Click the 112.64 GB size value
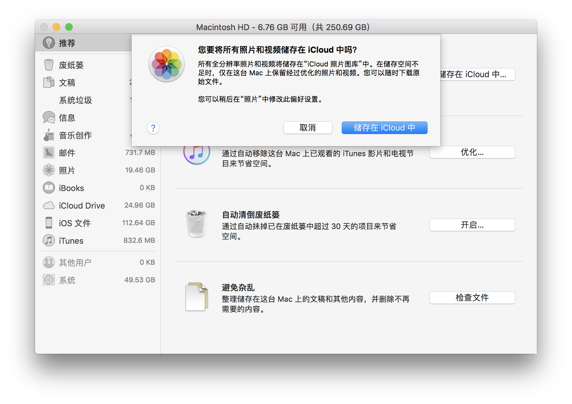This screenshot has height=404, width=572. pos(138,223)
